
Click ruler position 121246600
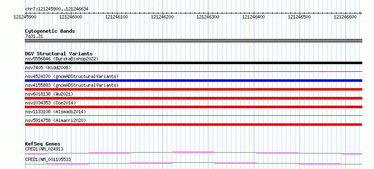click(345, 17)
